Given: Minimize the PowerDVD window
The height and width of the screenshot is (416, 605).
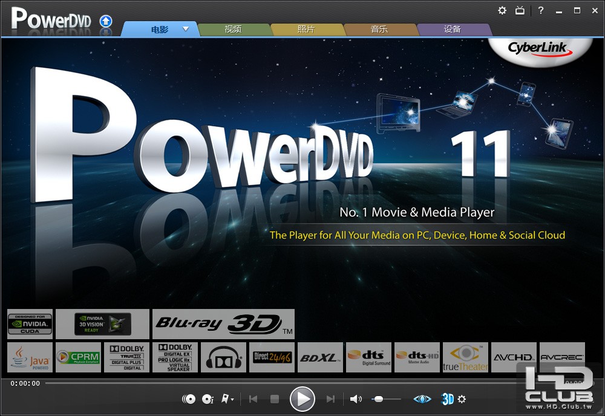Looking at the screenshot, I should 558,11.
